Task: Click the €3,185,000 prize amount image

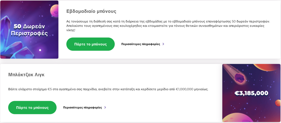Action: [x=251, y=93]
